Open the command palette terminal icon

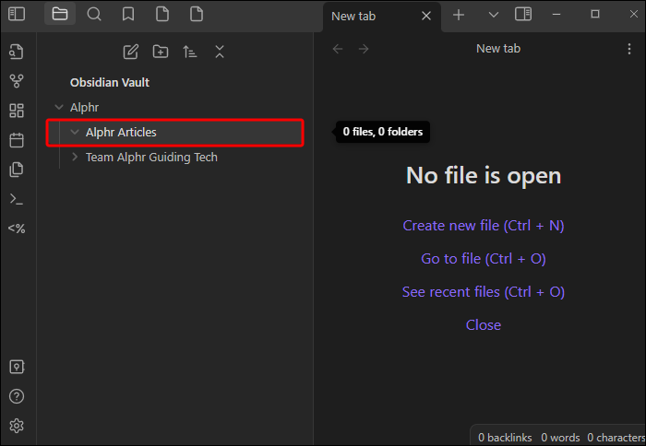(16, 199)
